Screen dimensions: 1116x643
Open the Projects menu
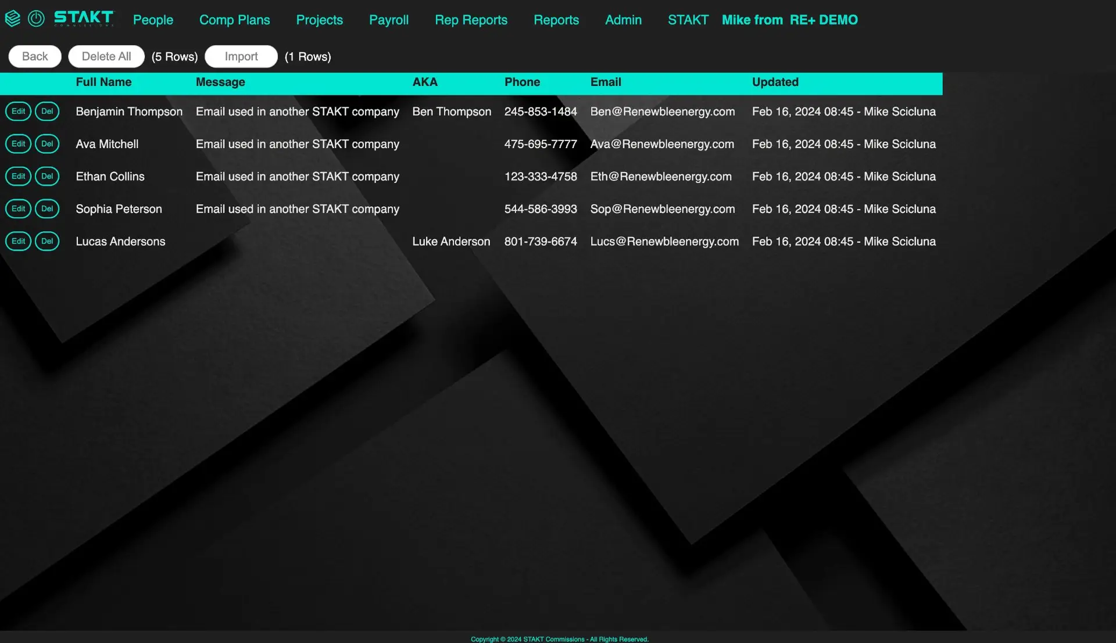(319, 20)
